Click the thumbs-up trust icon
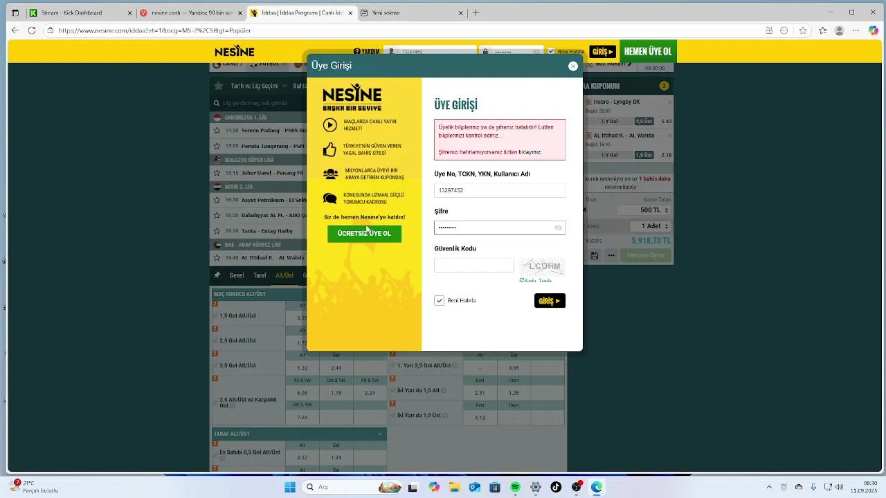 pyautogui.click(x=330, y=149)
